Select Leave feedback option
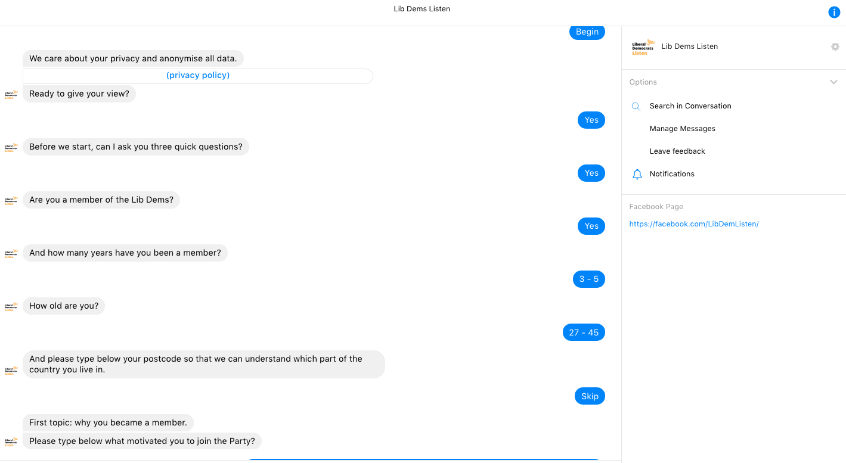 [677, 151]
